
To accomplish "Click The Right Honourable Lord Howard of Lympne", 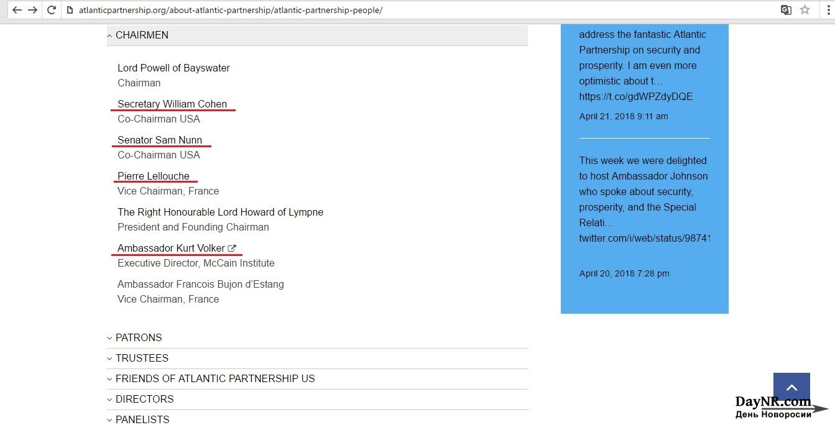I will [x=220, y=212].
